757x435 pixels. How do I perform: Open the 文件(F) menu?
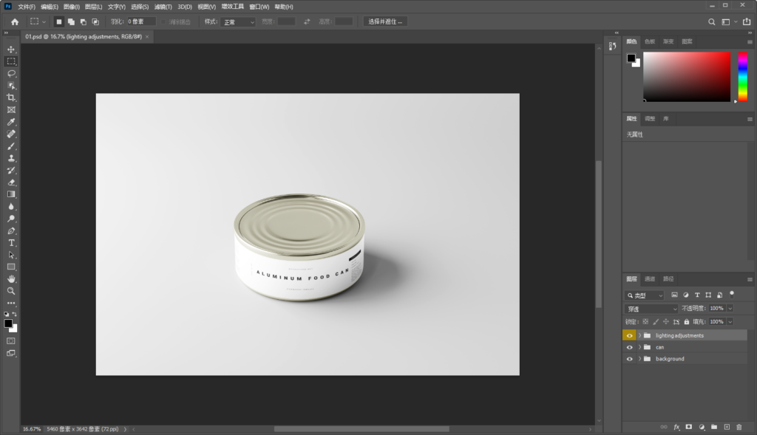[x=27, y=7]
